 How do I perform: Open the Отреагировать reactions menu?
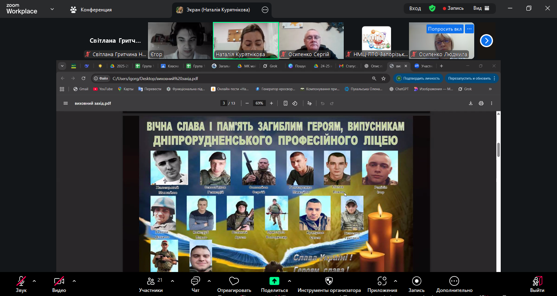pos(234,284)
